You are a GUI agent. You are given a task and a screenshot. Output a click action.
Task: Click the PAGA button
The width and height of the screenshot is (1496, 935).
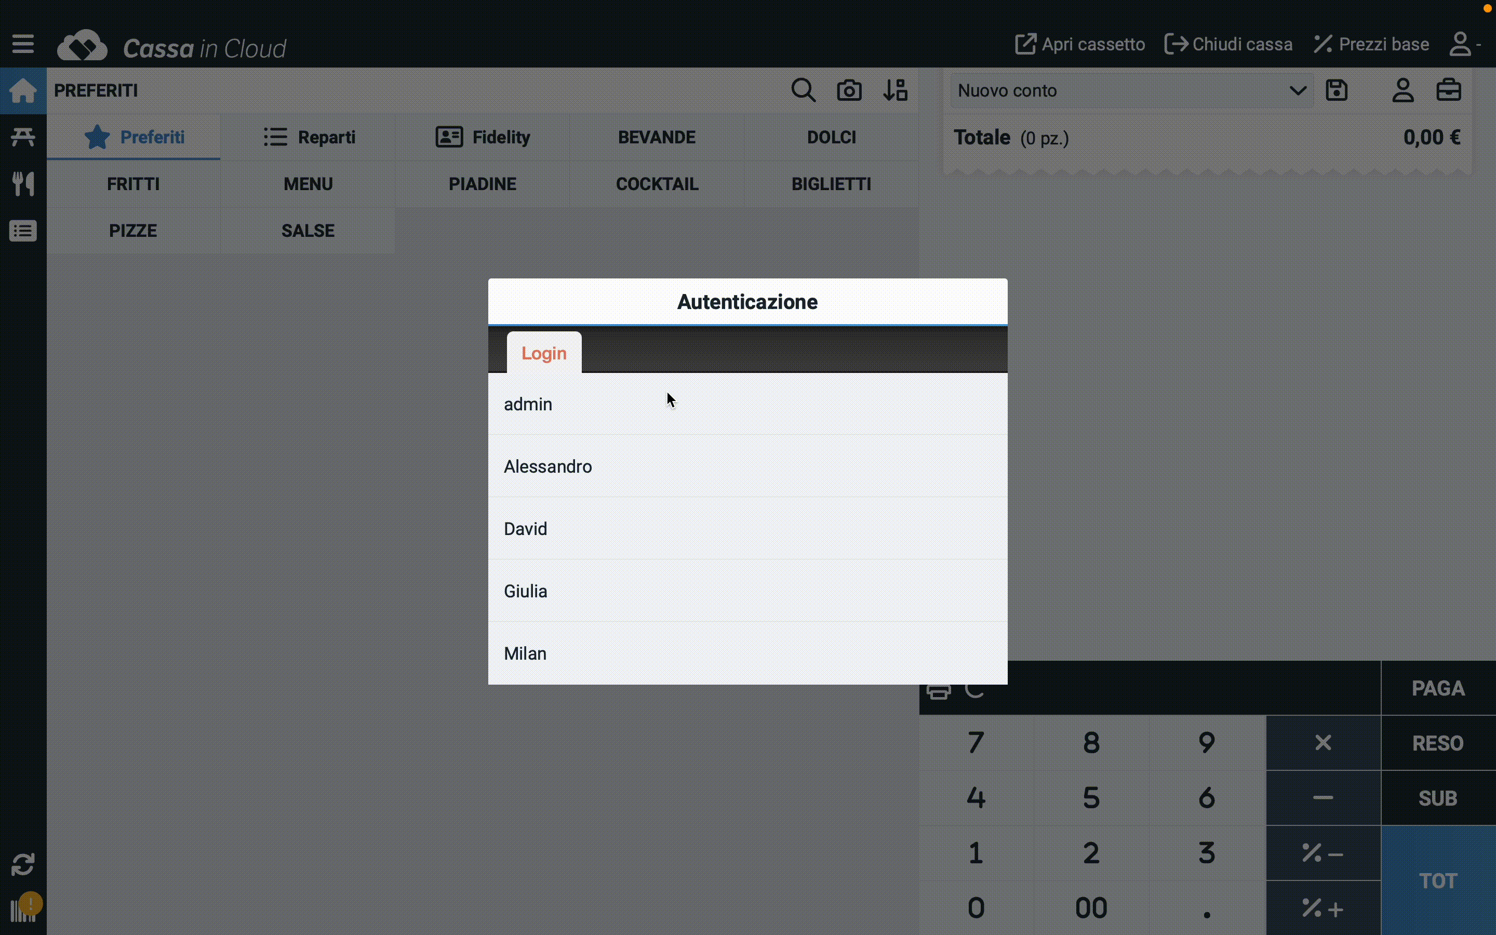tap(1438, 688)
